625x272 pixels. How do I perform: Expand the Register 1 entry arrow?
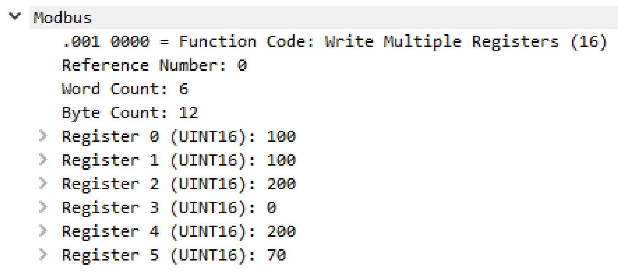(x=43, y=160)
